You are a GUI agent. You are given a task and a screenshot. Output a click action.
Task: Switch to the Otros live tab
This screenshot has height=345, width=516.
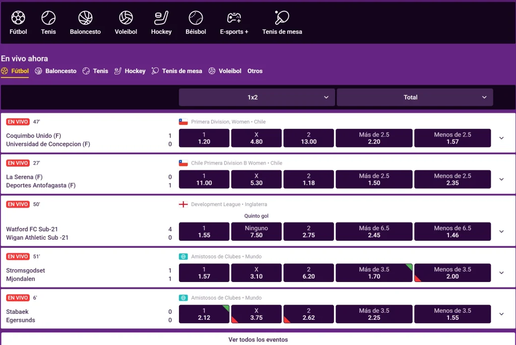point(255,71)
